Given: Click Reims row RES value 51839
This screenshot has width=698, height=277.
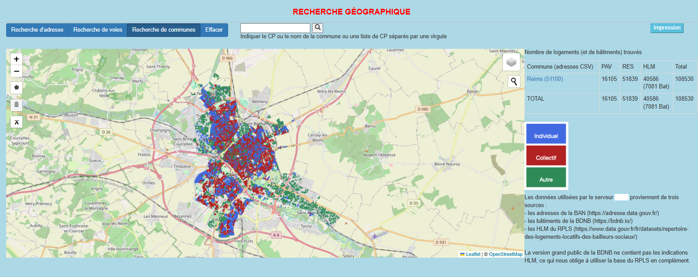Looking at the screenshot, I should pyautogui.click(x=630, y=79).
